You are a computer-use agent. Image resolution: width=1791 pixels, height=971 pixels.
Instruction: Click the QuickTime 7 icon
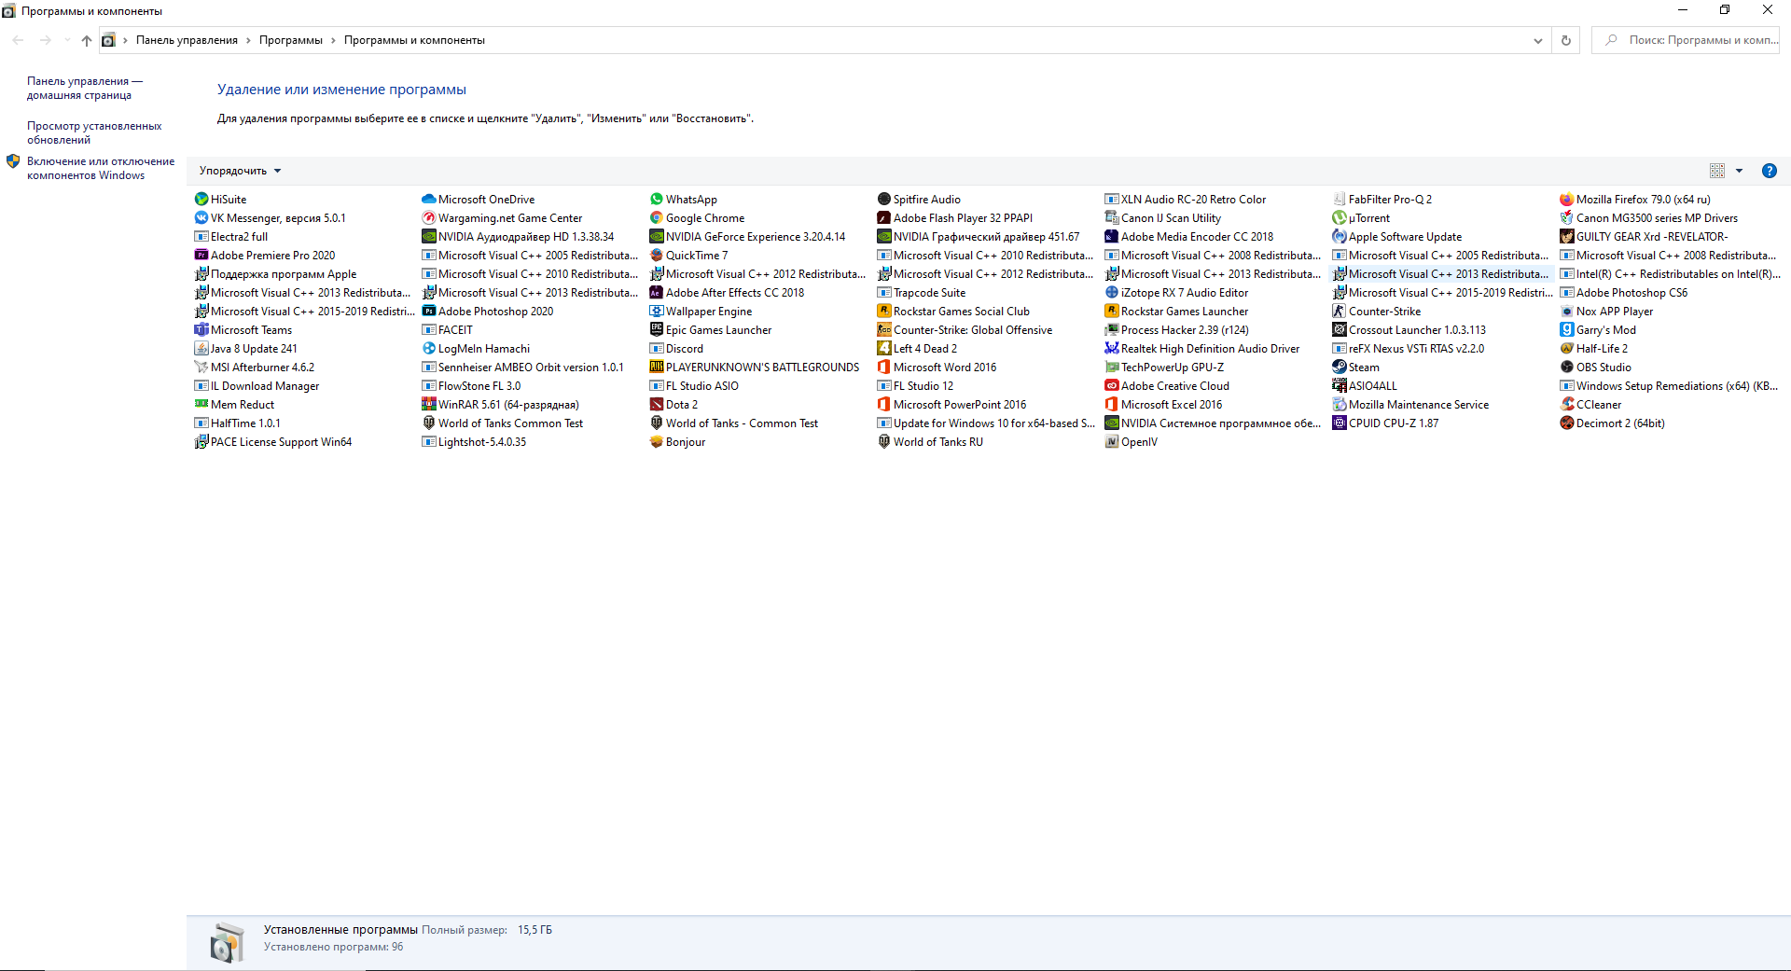point(657,255)
